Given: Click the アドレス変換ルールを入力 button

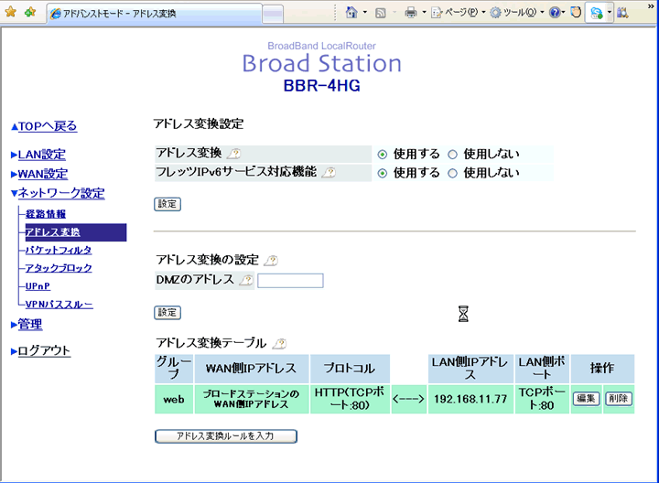Looking at the screenshot, I should click(226, 436).
